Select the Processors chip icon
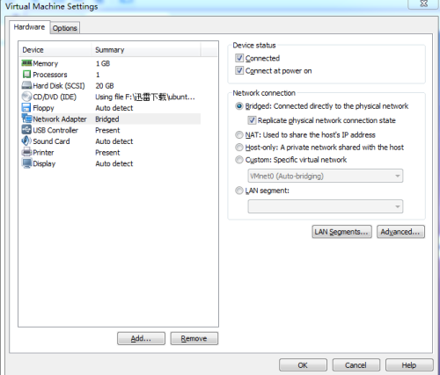440x375 pixels. click(26, 74)
